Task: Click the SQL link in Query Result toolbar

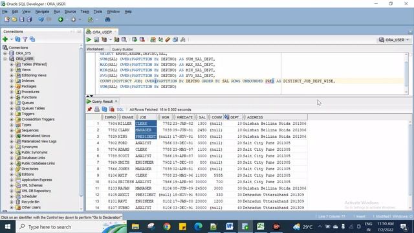Action: [120, 109]
